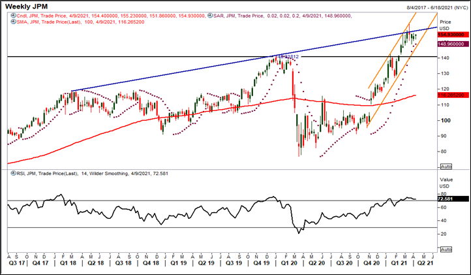Click the 20 mark on RSI axis
Viewport: 471px width, 275px height.
coord(444,234)
